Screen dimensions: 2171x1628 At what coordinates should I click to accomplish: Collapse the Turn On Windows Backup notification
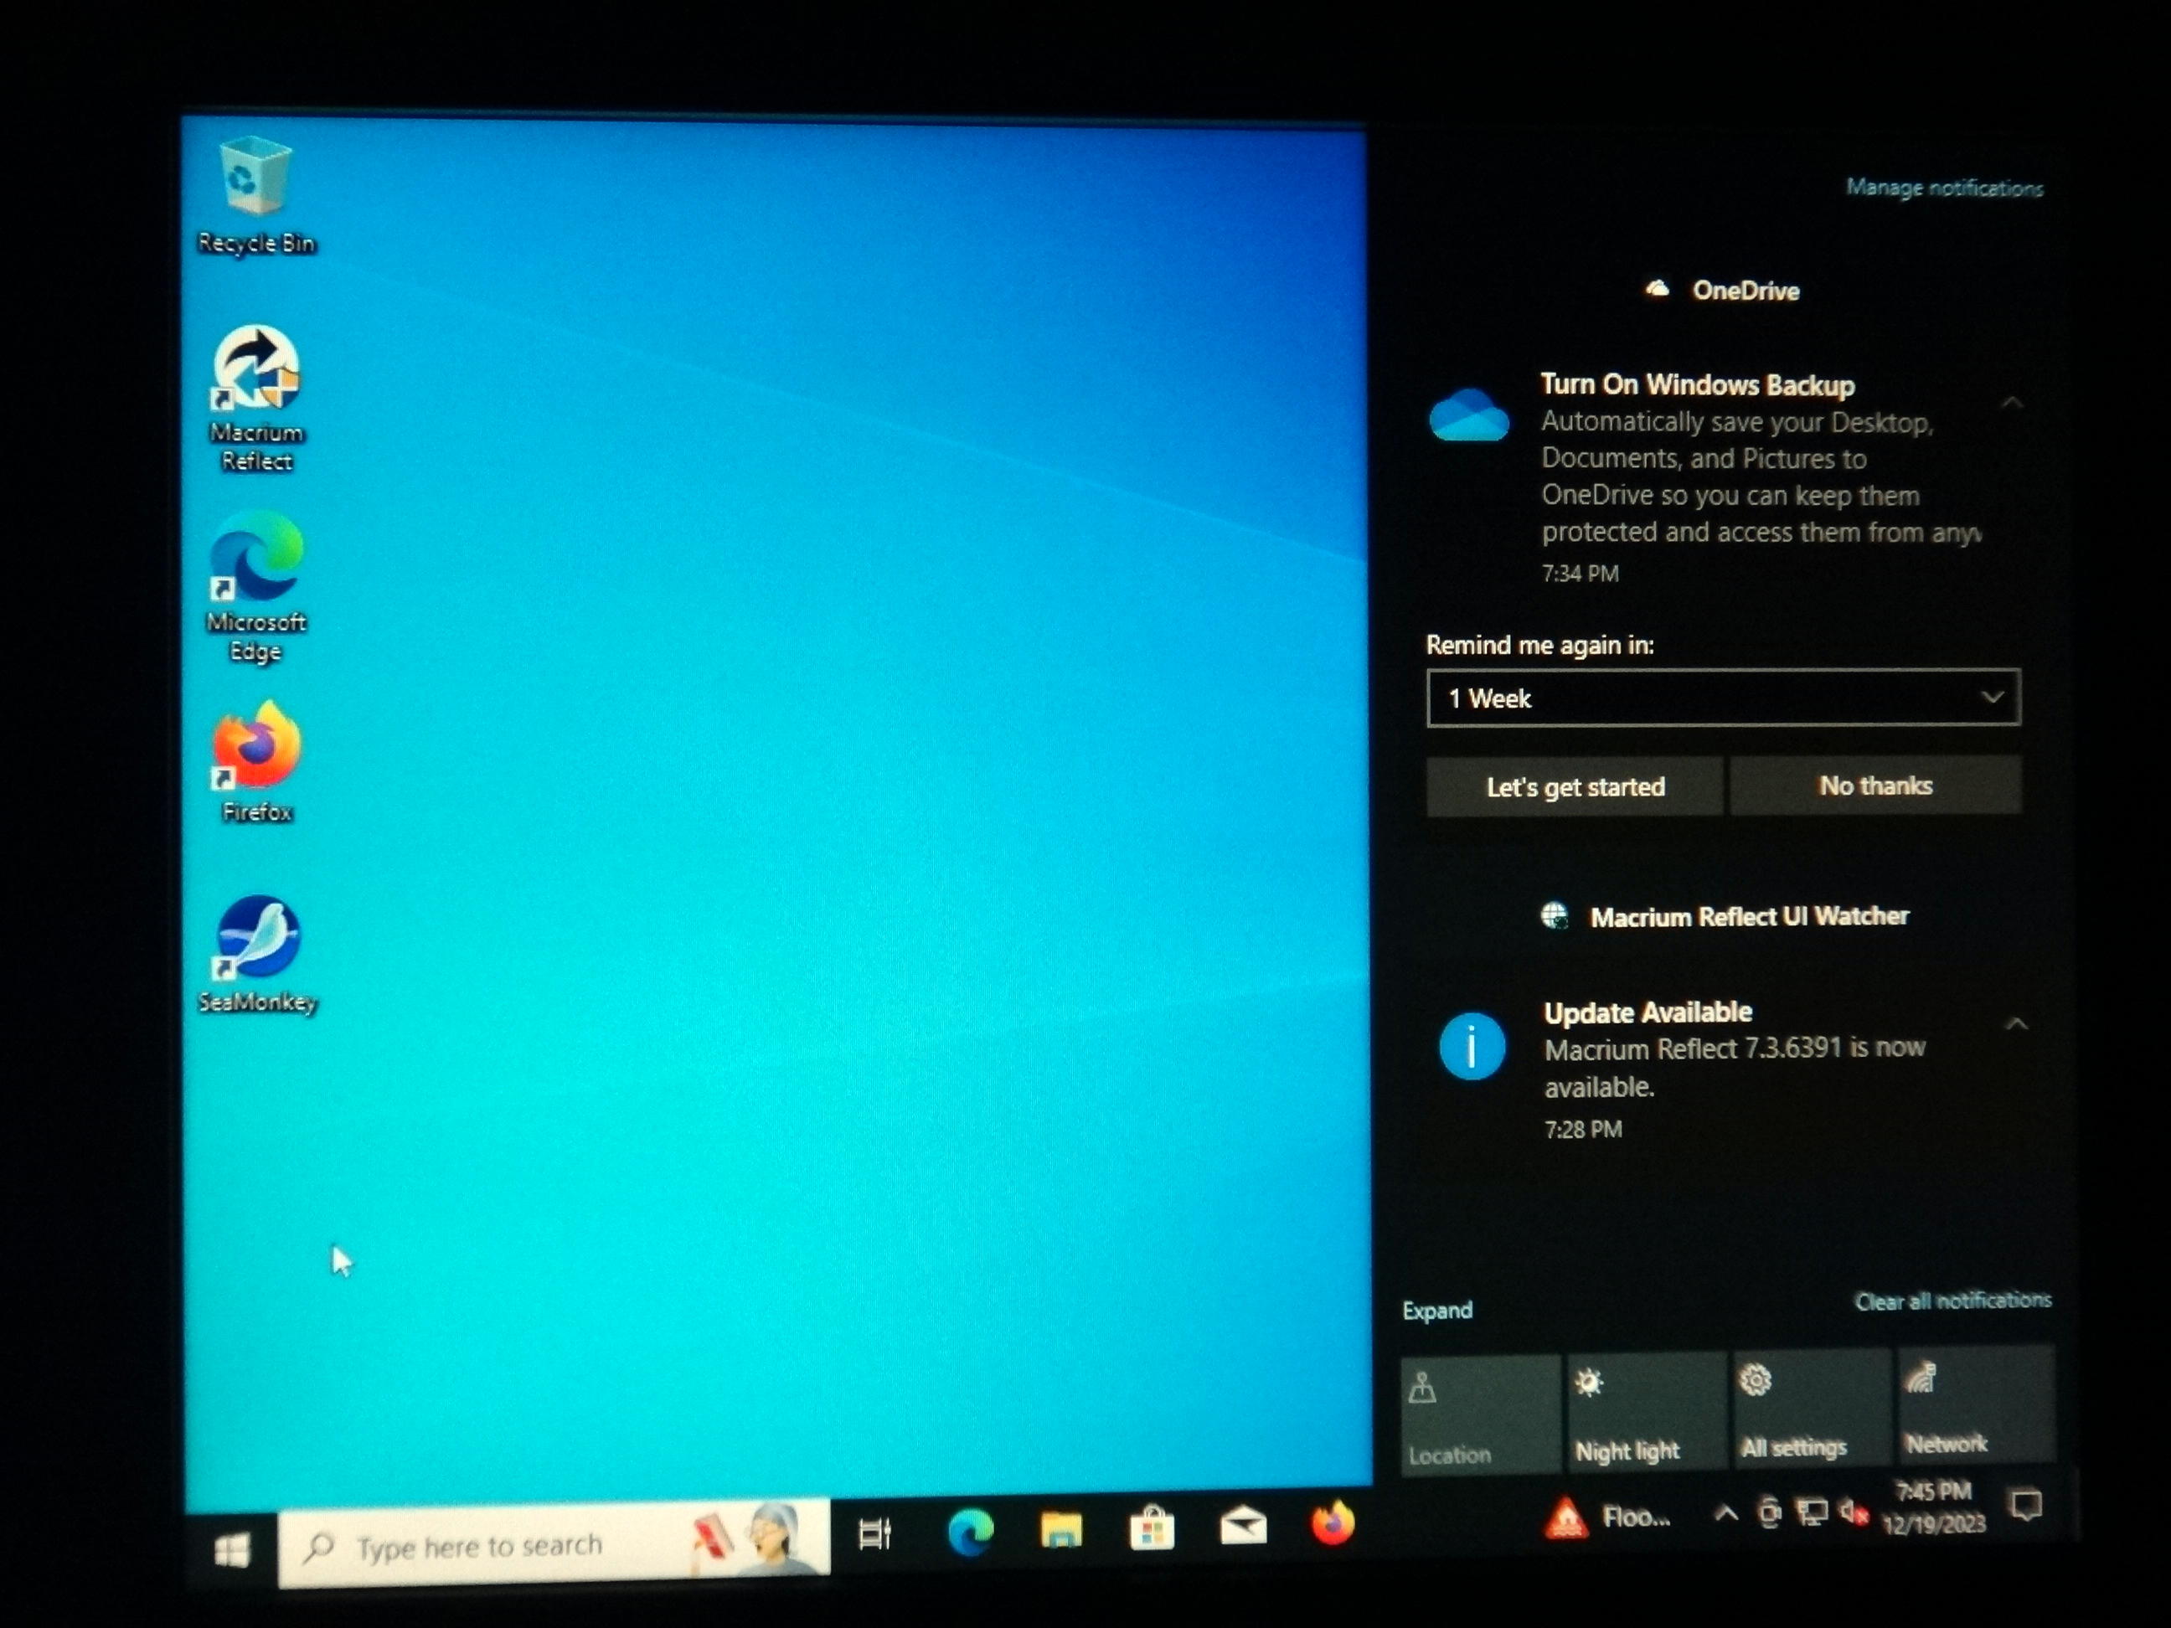[x=2012, y=402]
